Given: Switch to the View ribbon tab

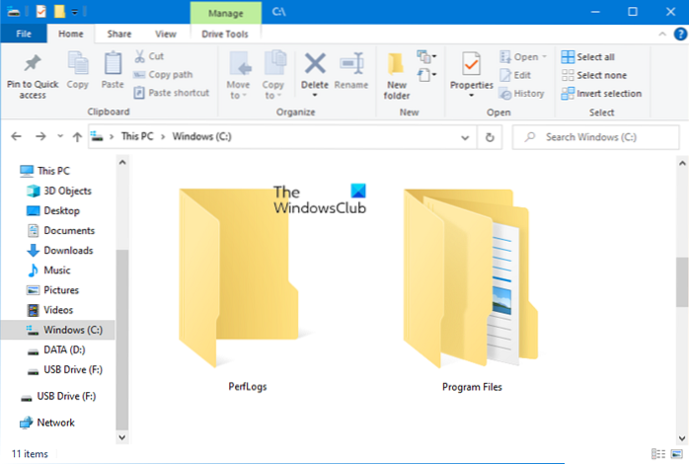Looking at the screenshot, I should coord(166,33).
